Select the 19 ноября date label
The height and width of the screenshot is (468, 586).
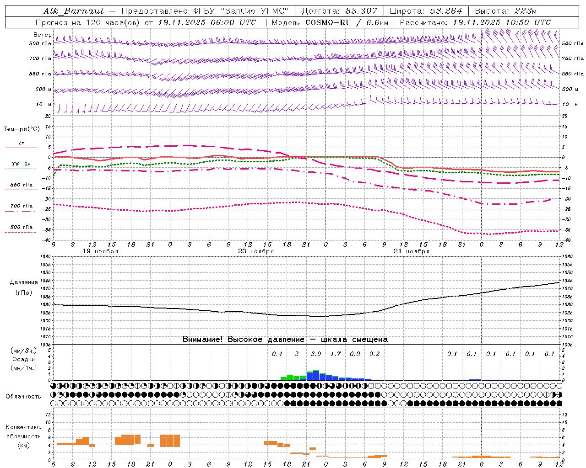(100, 251)
